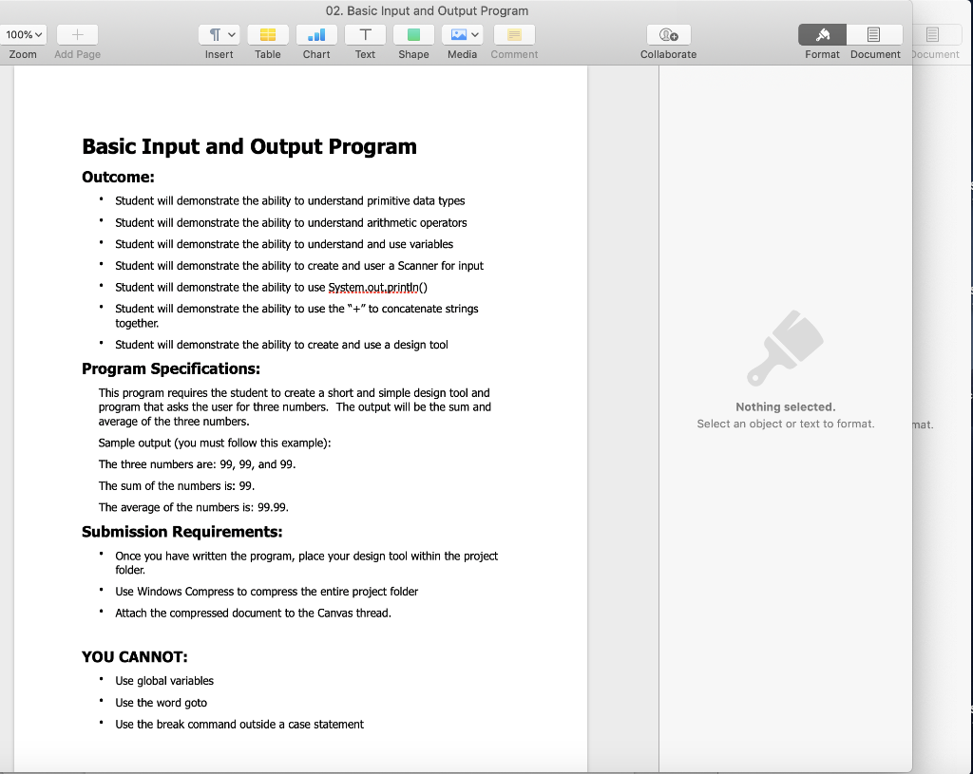Click the 'concatenate strings' bullet line
973x774 pixels.
[x=296, y=315]
